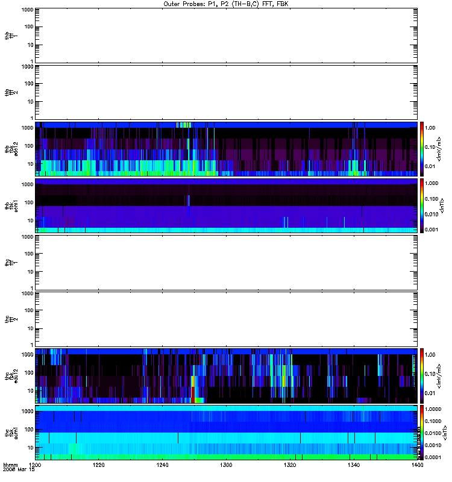
Task: Click the 'thb fbk edc12' y-axis title
Action: (x=11, y=149)
